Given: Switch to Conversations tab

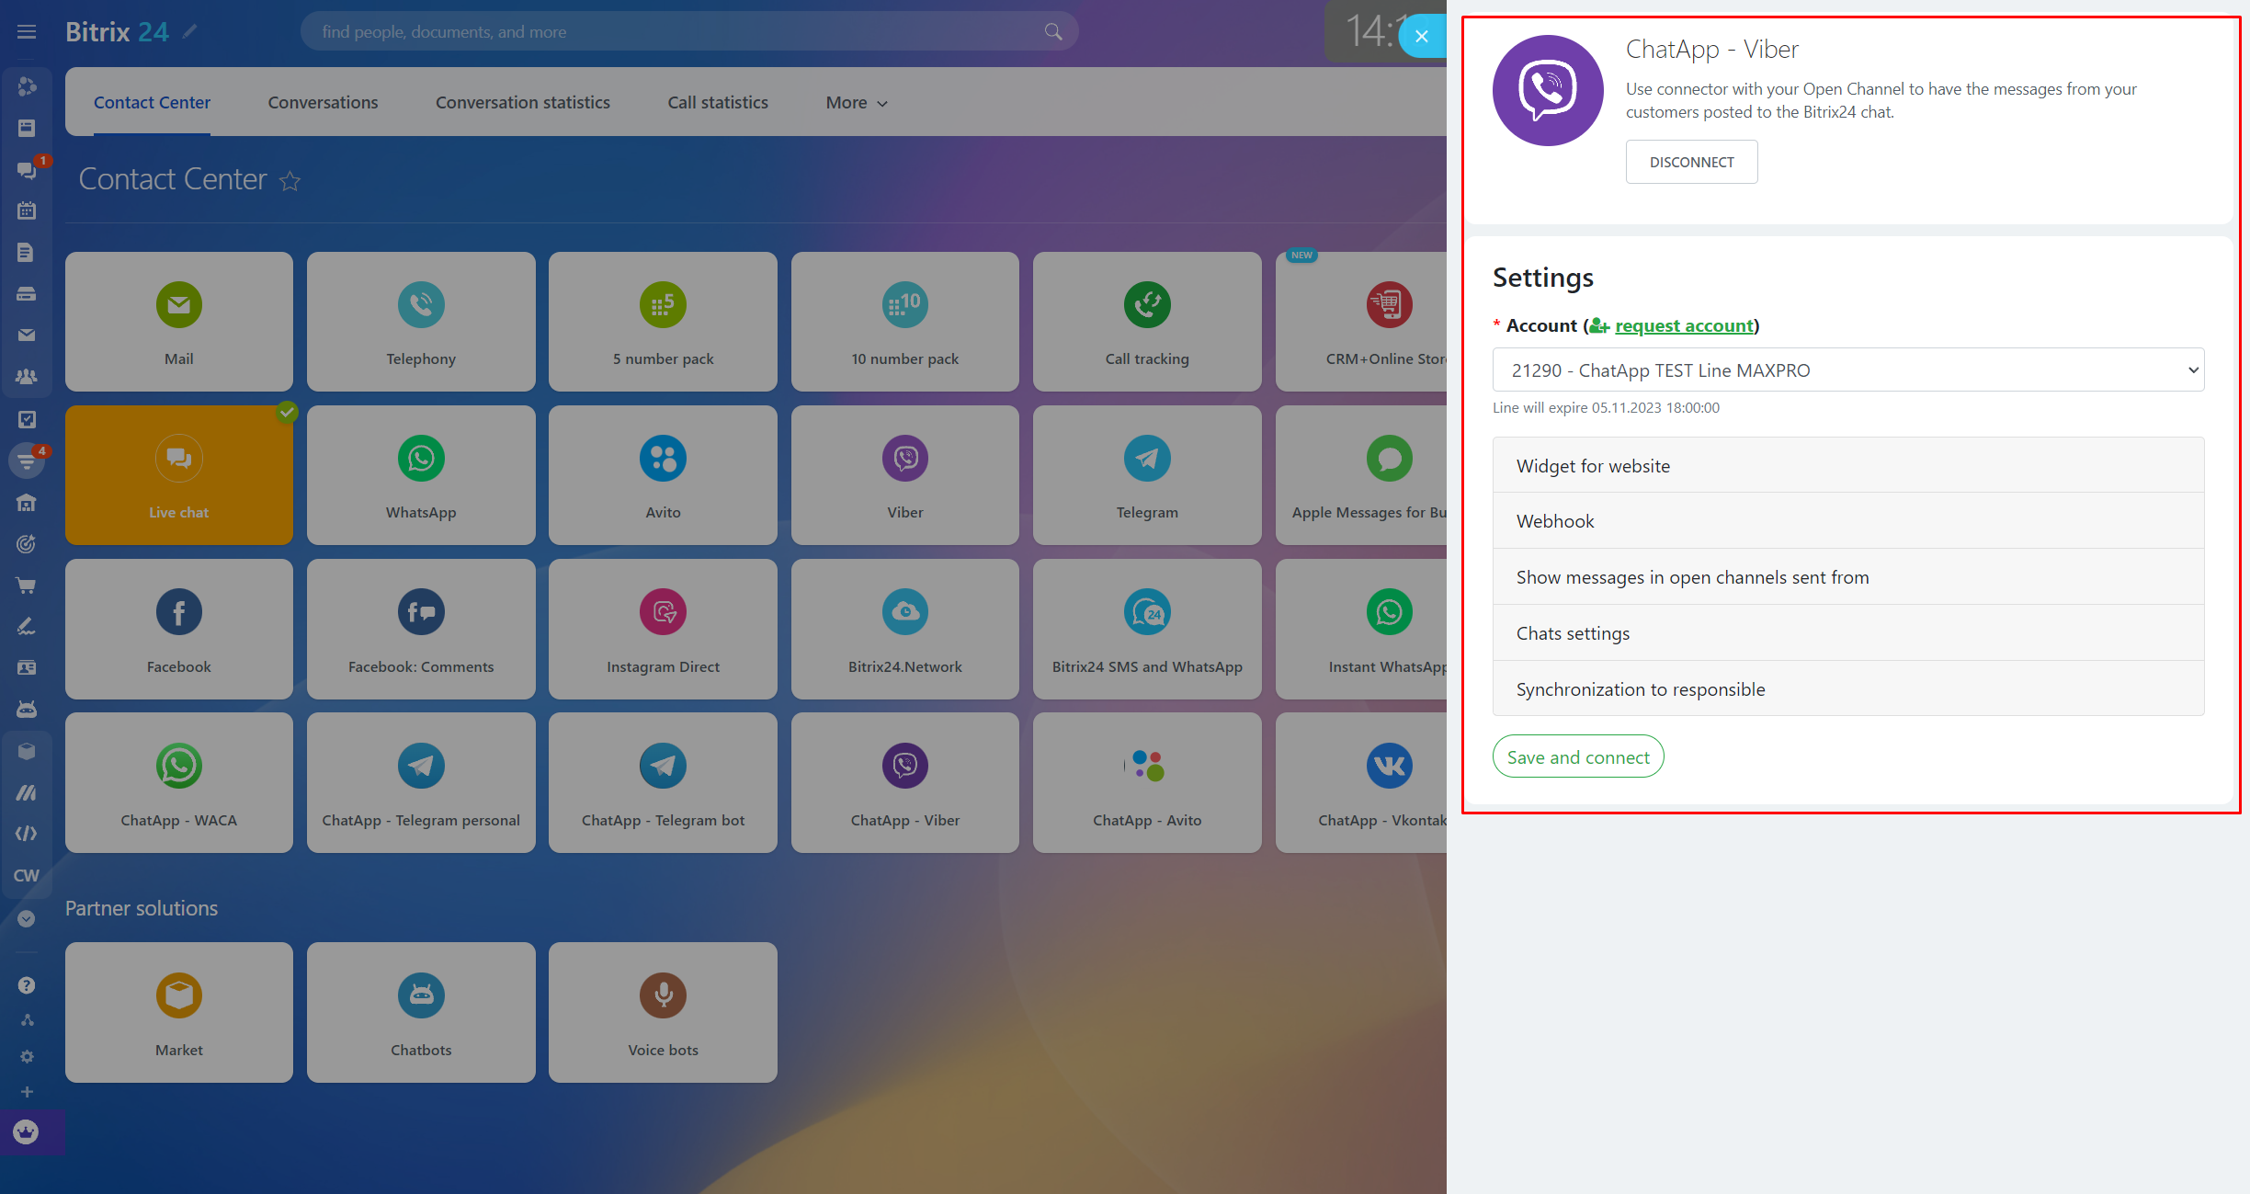Looking at the screenshot, I should click(x=323, y=103).
